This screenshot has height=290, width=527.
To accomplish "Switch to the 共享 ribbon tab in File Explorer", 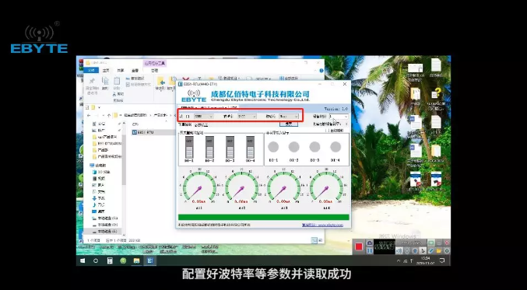I will coord(121,71).
